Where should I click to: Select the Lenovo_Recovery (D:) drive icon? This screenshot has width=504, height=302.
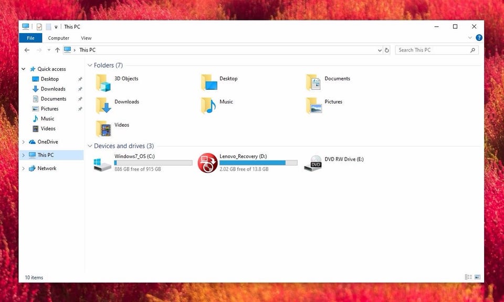[x=208, y=163]
